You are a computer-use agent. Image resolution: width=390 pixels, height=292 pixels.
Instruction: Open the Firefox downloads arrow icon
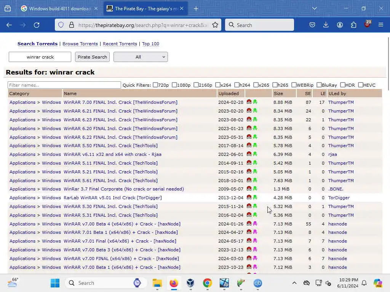click(326, 25)
